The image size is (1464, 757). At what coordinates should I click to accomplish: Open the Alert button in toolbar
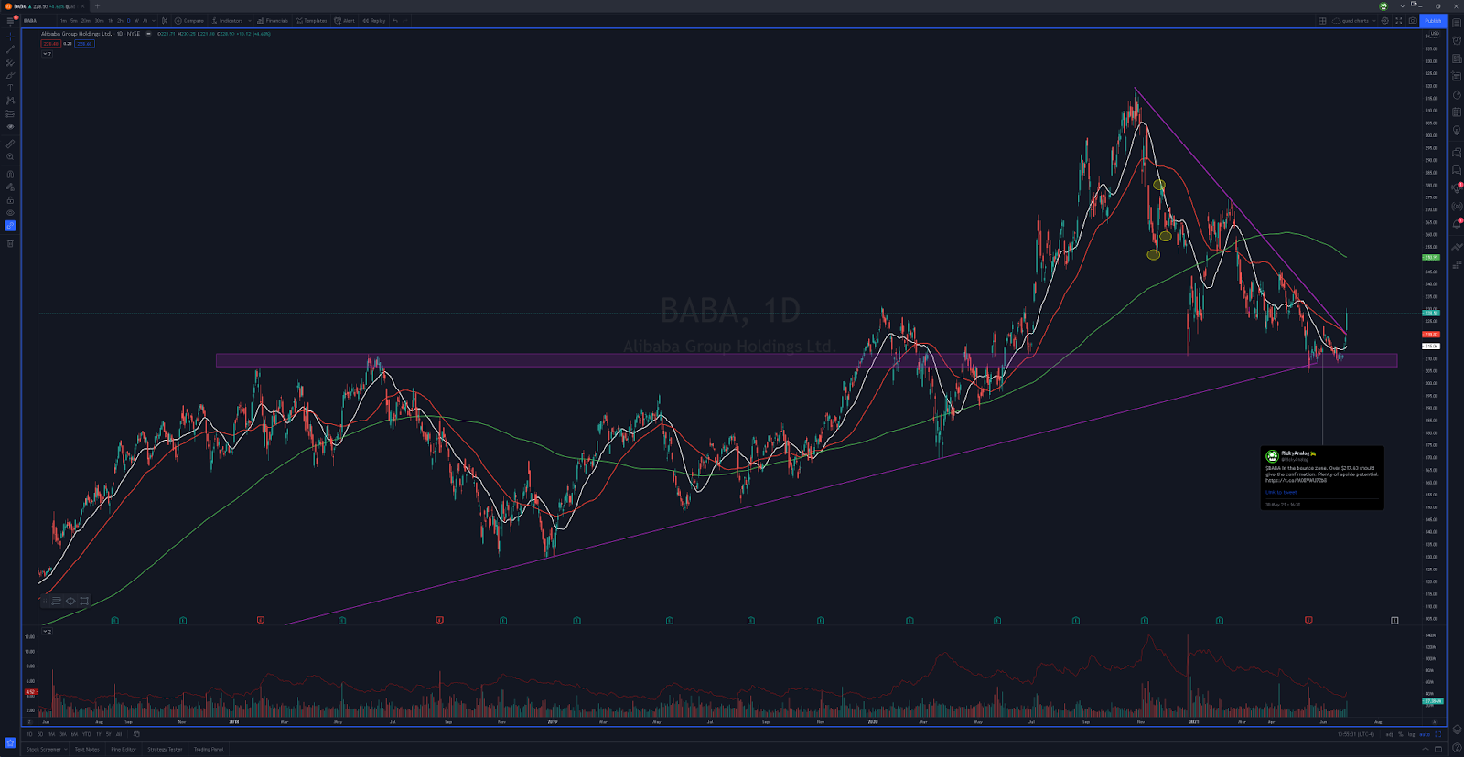point(344,21)
